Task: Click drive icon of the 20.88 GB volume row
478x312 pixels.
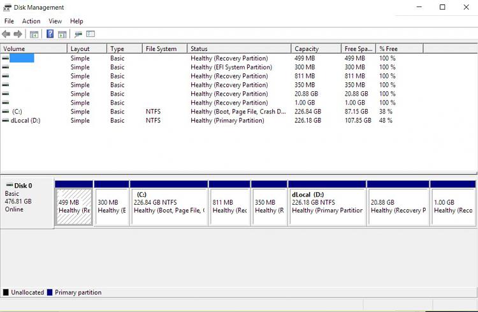Action: pyautogui.click(x=6, y=93)
